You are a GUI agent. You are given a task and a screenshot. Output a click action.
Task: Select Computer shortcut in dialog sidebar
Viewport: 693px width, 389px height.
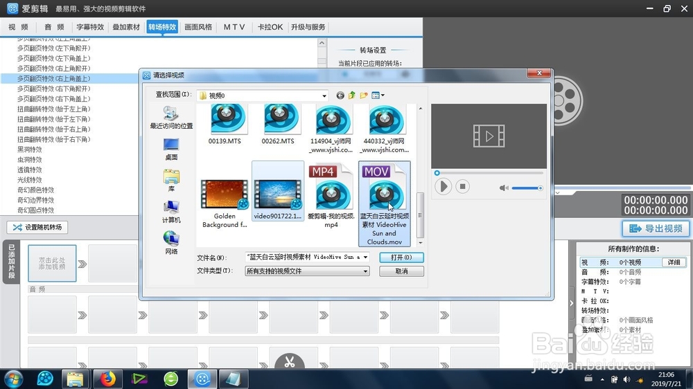[x=171, y=212]
